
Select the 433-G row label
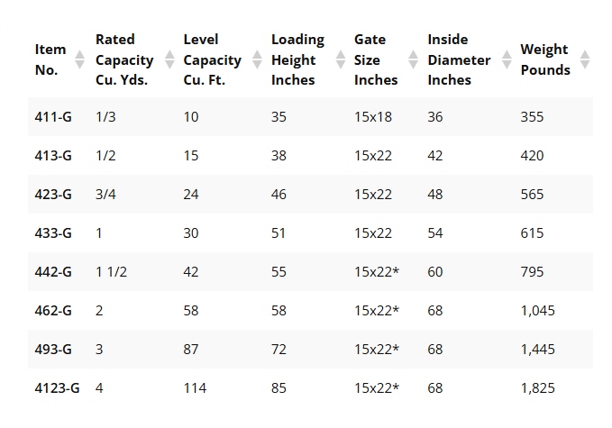click(x=53, y=233)
